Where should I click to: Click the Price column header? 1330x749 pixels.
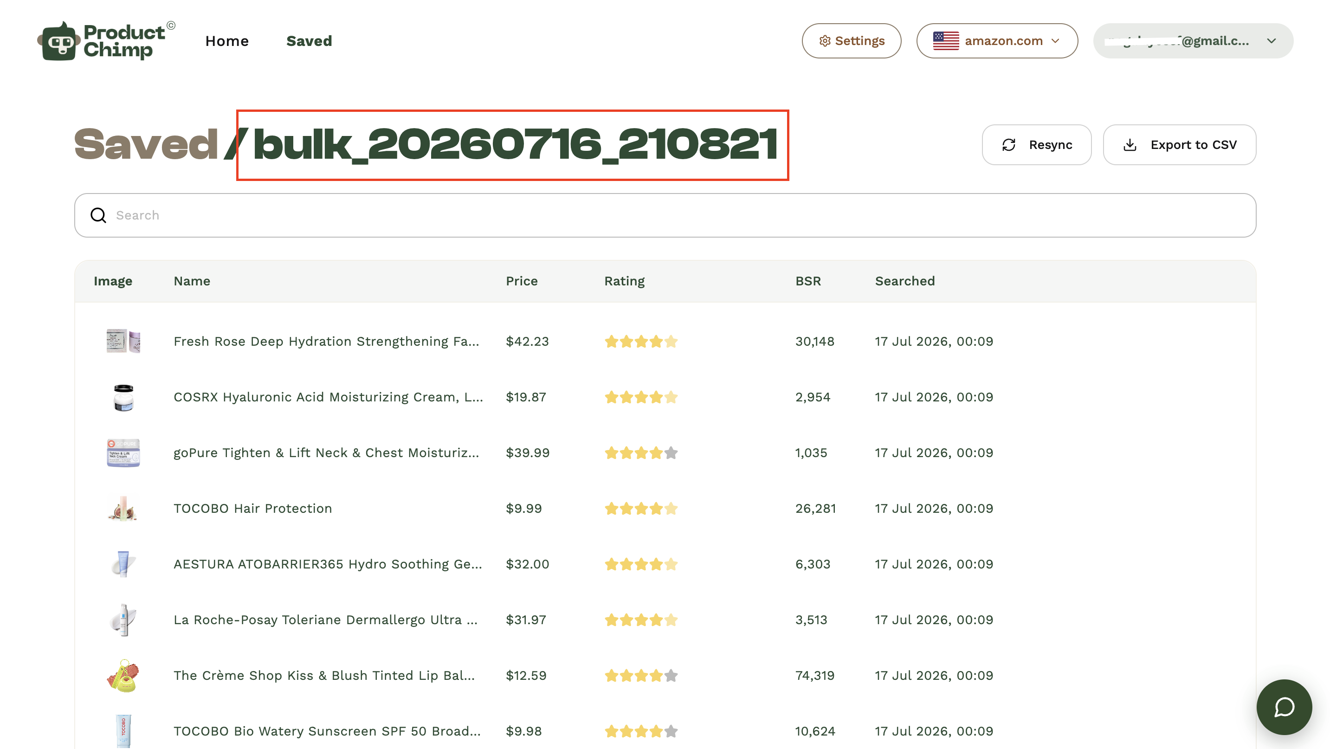coord(522,281)
